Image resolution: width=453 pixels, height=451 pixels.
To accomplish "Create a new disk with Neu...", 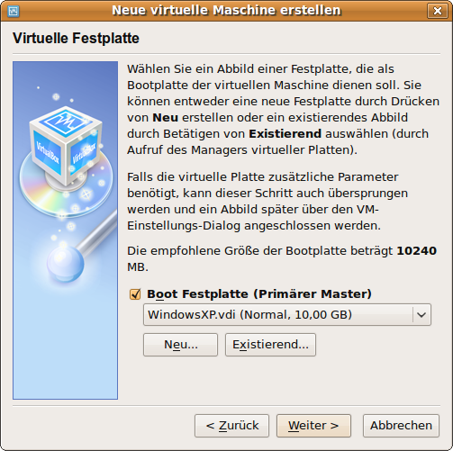I will click(180, 345).
